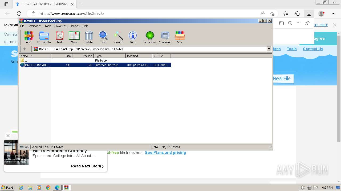This screenshot has height=191, width=341.
Task: Open the Edge Downloads icon
Action: click(x=309, y=14)
